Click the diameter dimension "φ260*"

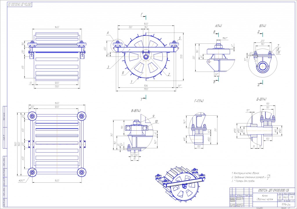(x=21, y=181)
